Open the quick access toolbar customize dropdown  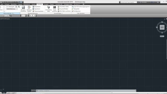23,2
